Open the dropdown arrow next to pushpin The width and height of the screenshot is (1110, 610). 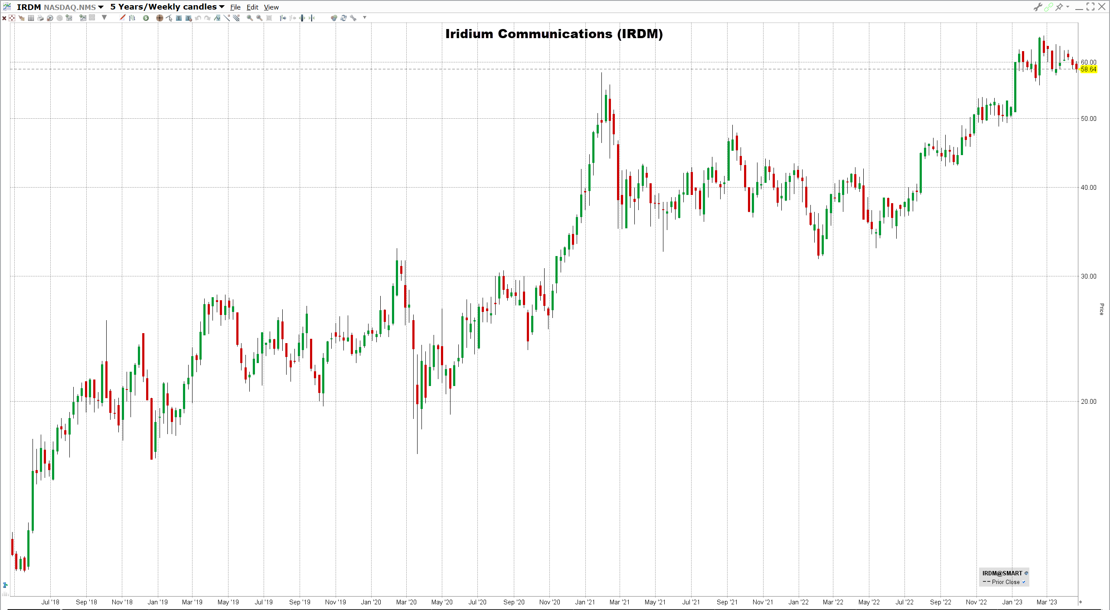[x=1068, y=6]
